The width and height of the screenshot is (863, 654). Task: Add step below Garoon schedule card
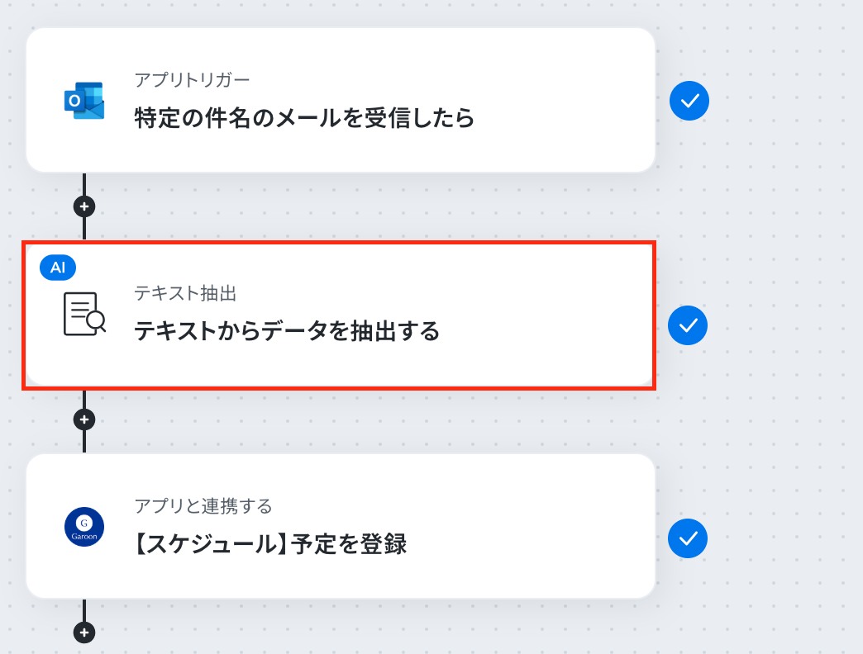[x=84, y=633]
